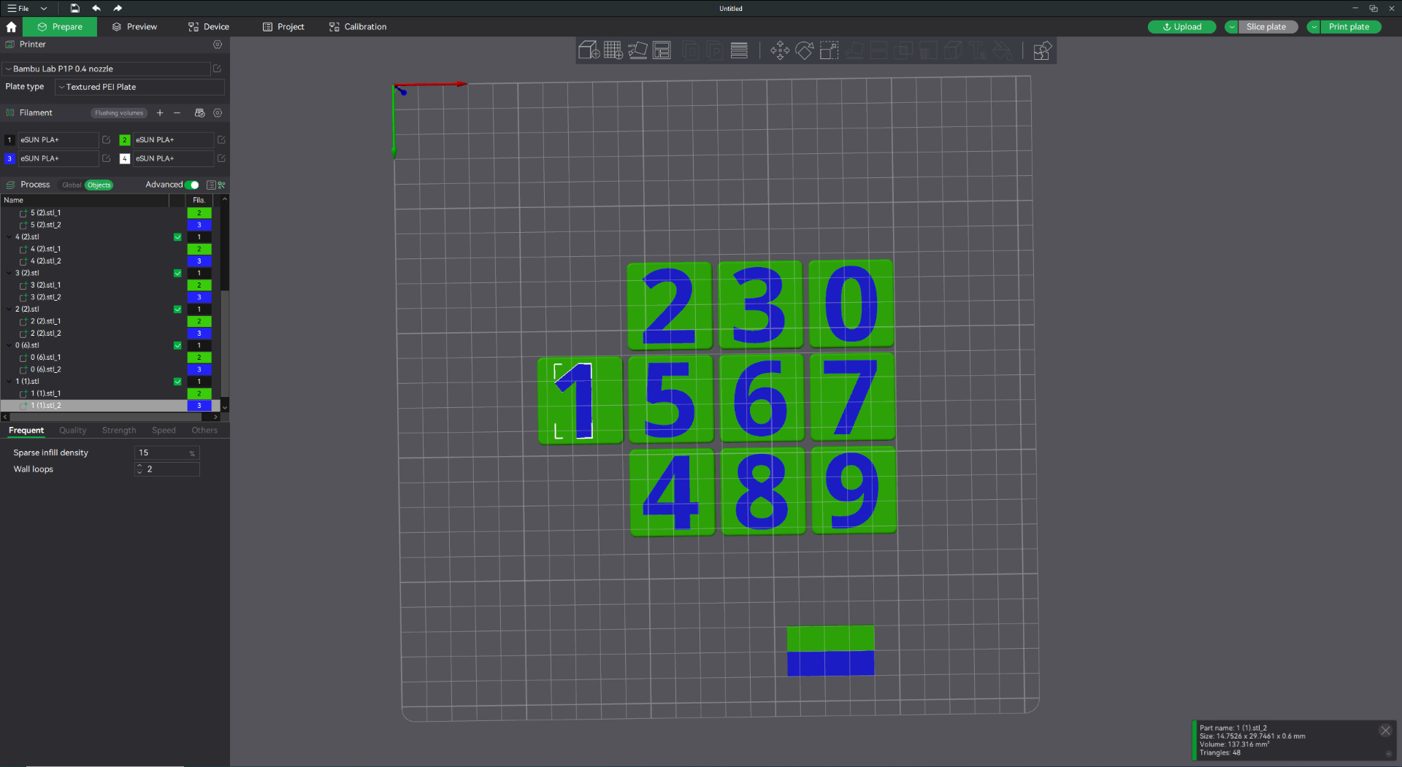
Task: Open the Others settings tab
Action: tap(204, 431)
